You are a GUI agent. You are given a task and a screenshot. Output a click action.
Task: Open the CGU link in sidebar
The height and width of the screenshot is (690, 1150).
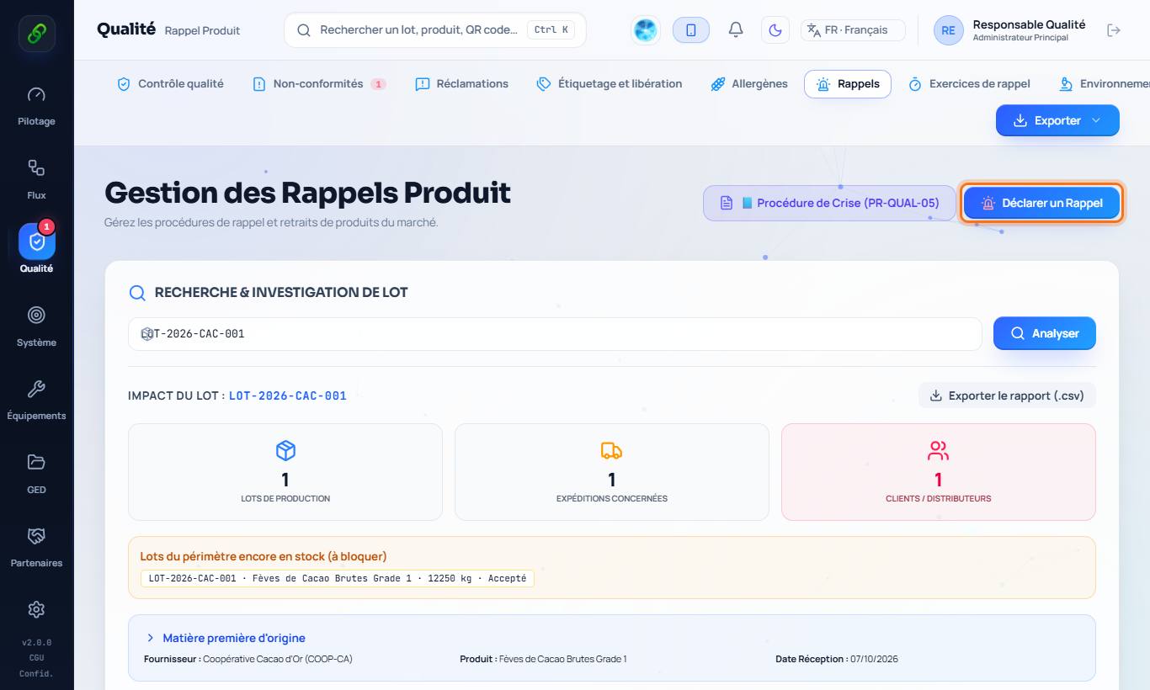36,658
